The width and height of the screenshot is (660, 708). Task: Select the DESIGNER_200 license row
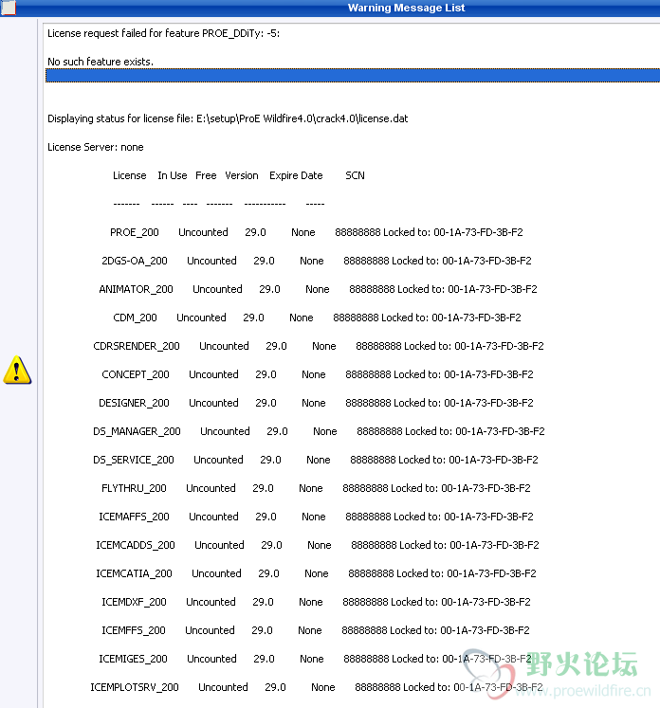pos(316,403)
